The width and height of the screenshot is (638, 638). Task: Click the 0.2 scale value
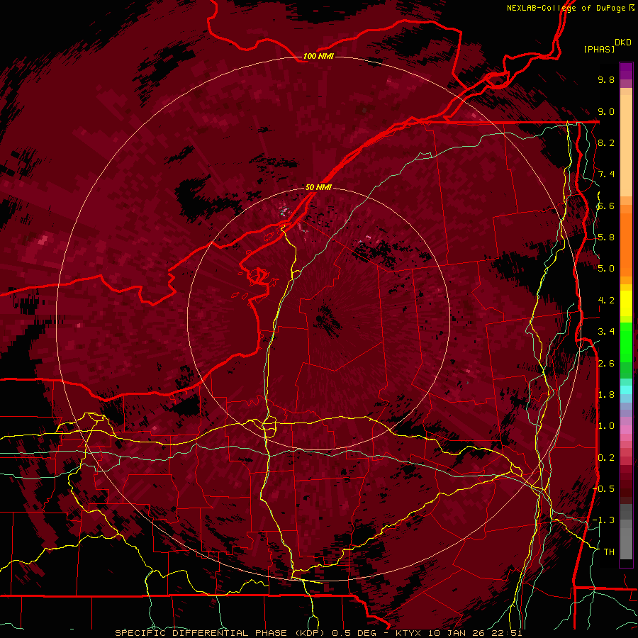pos(606,458)
